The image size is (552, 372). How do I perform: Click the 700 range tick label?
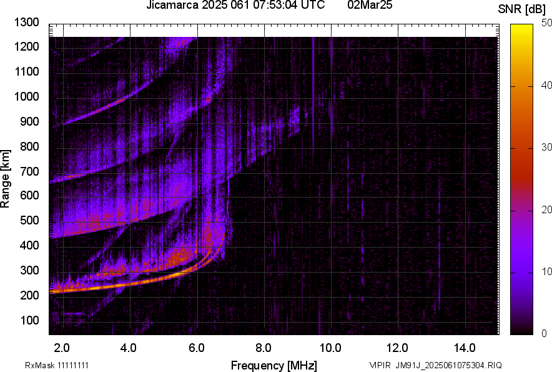[x=29, y=171]
